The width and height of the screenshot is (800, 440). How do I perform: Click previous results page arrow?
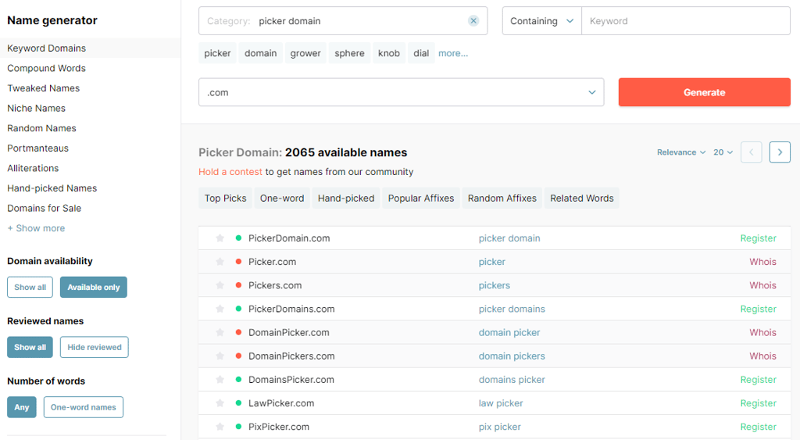pyautogui.click(x=751, y=152)
